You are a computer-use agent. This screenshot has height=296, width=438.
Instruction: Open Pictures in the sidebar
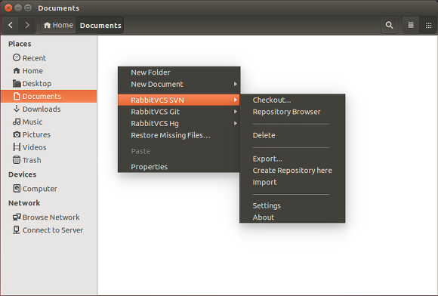[49, 134]
